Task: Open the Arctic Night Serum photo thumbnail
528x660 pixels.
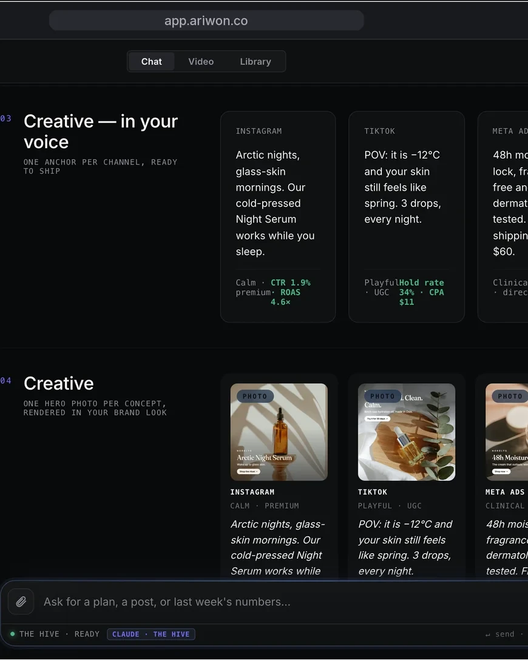Action: click(x=279, y=432)
